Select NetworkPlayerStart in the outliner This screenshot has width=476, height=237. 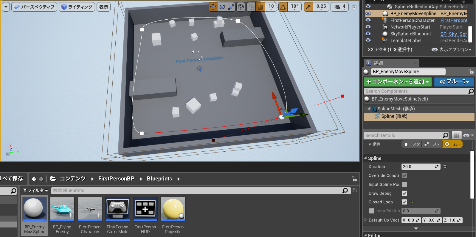pos(410,27)
